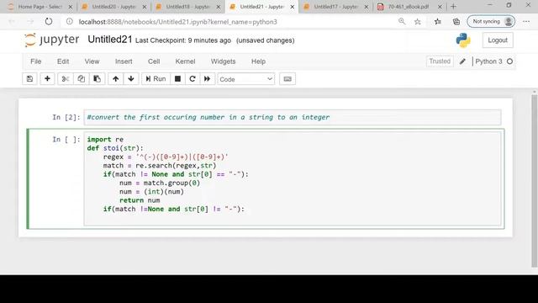Image resolution: width=538 pixels, height=303 pixels.
Task: Switch to the Home Page browser tab
Action: [x=40, y=7]
